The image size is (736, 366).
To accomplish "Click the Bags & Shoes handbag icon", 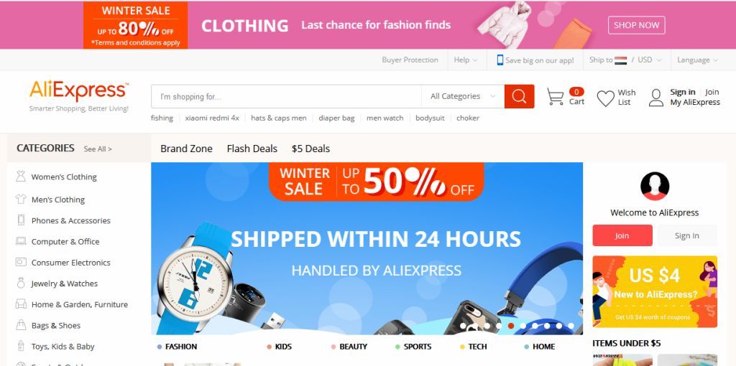I will point(21,325).
